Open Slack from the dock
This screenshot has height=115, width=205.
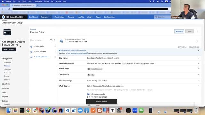click(x=35, y=111)
